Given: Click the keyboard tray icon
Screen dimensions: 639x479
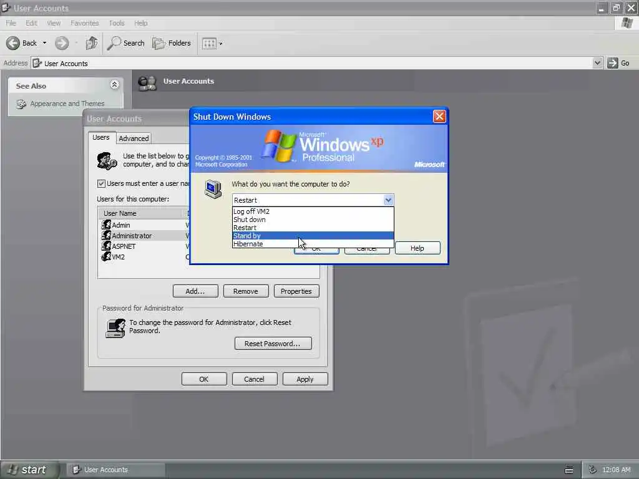Looking at the screenshot, I should [x=569, y=470].
